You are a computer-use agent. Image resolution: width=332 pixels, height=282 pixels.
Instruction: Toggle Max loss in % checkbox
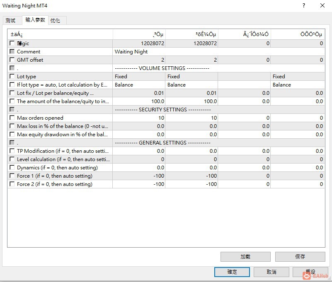tap(12, 126)
